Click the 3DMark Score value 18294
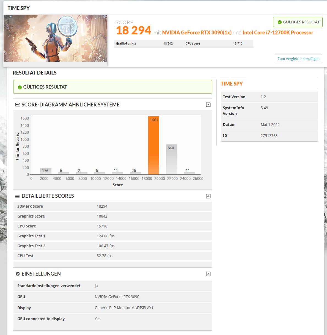327x335 pixels. coord(102,206)
